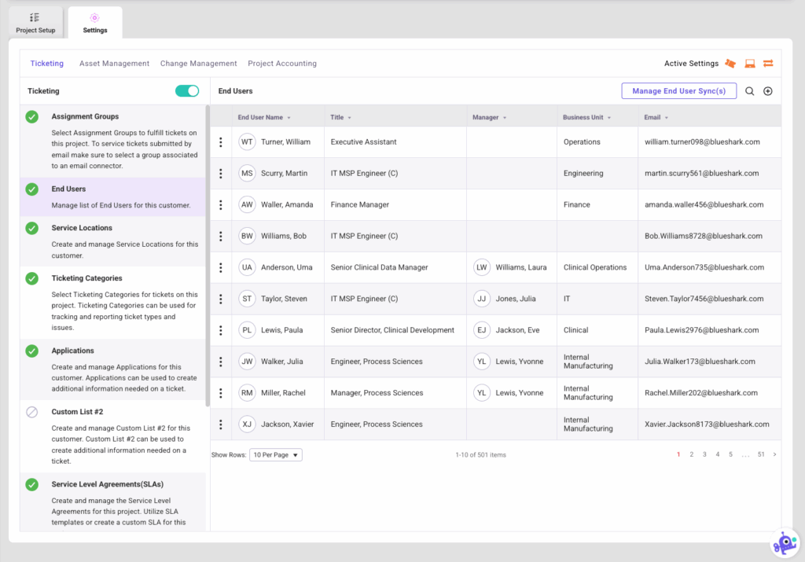Screen dimensions: 805x562
Task: Open the kebab menu for Jackson, Xavier
Action: 221,424
